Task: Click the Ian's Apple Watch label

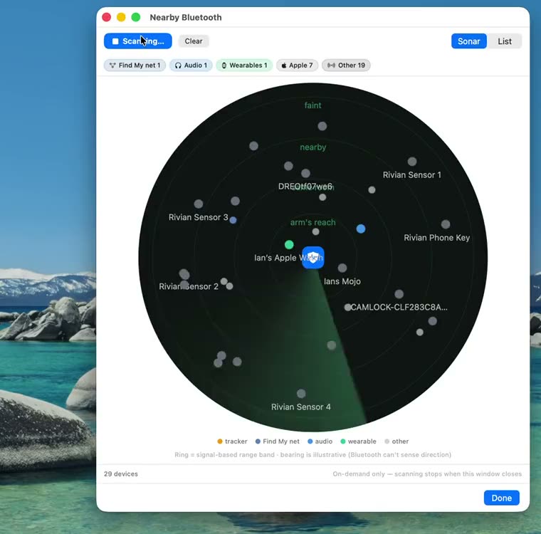Action: tap(288, 258)
